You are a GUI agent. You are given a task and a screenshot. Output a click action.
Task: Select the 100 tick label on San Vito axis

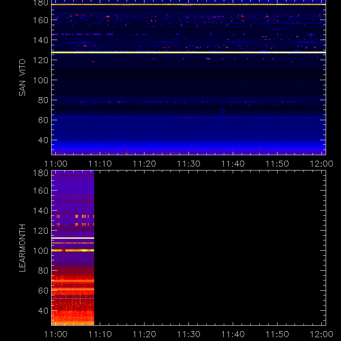(x=40, y=80)
